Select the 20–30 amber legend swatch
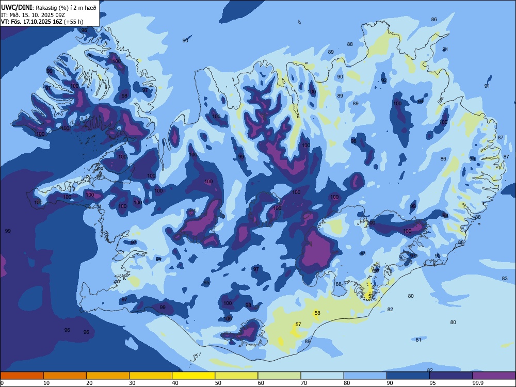Viewport: 516px width, 387px height. tap(108, 376)
